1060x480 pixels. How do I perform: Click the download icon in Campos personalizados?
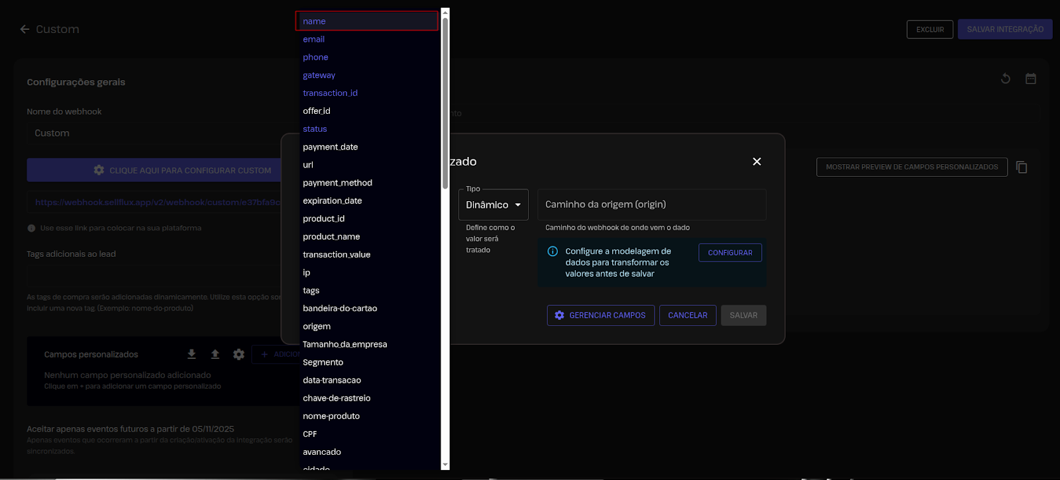(191, 354)
